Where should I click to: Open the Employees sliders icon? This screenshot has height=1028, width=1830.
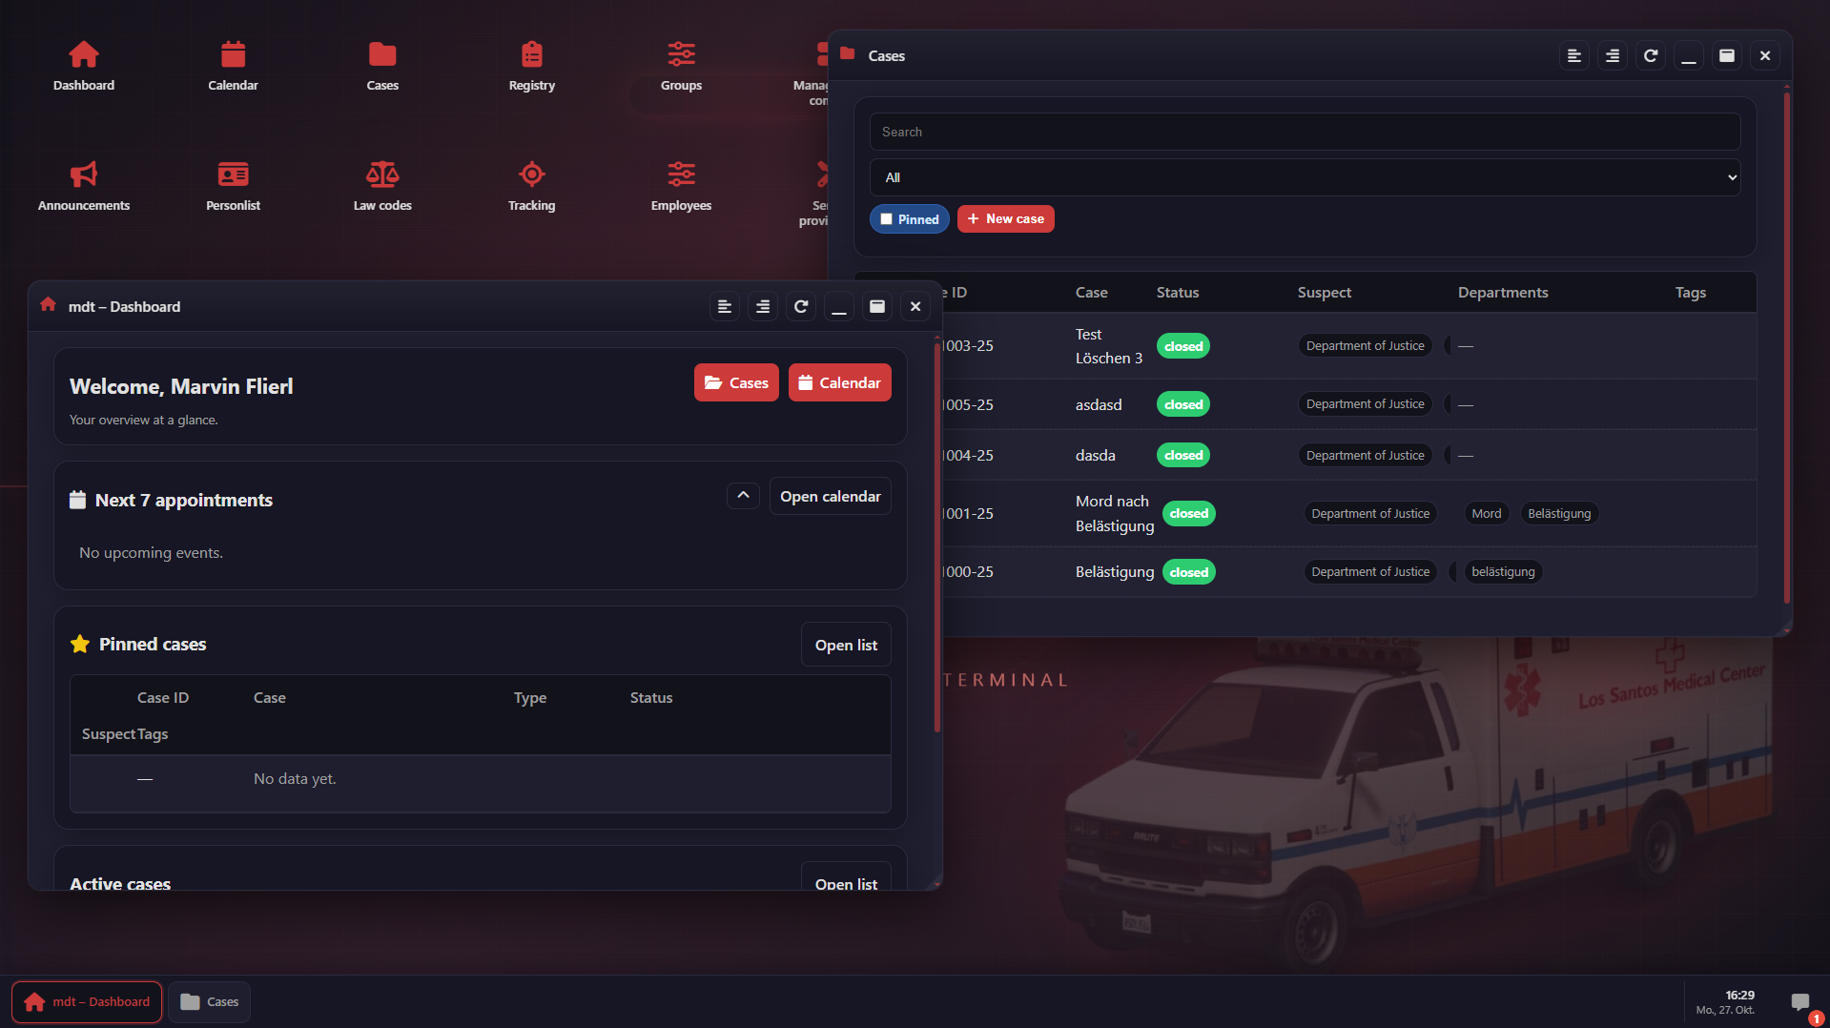(681, 185)
